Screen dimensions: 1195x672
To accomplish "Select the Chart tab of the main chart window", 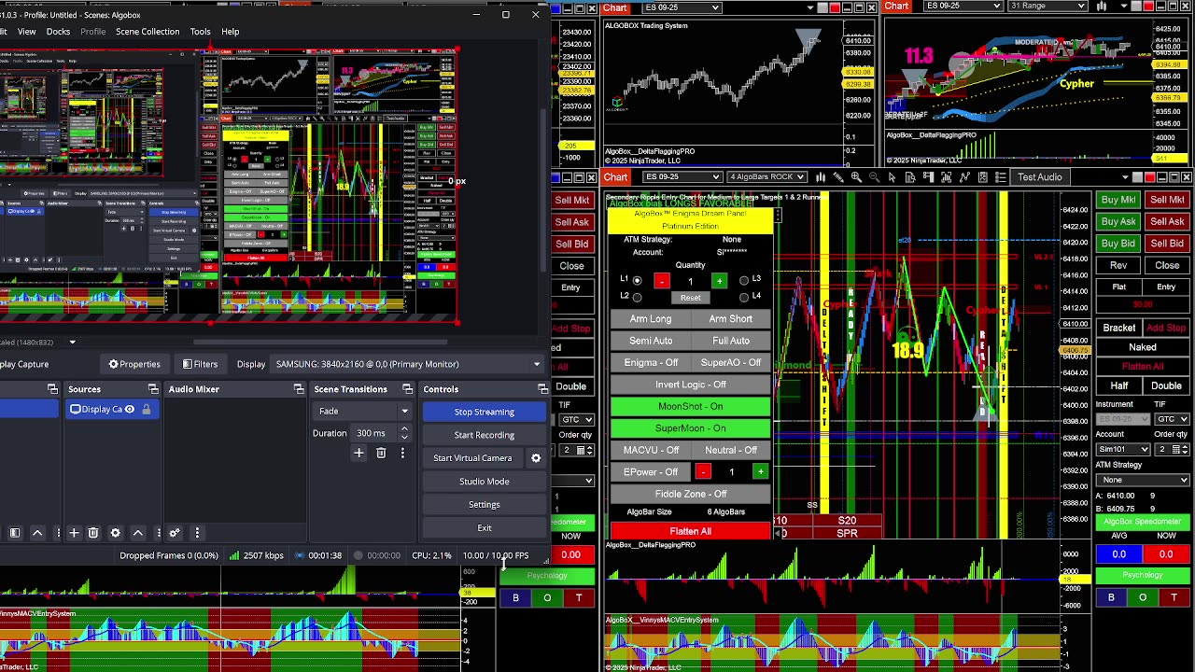I will point(615,177).
